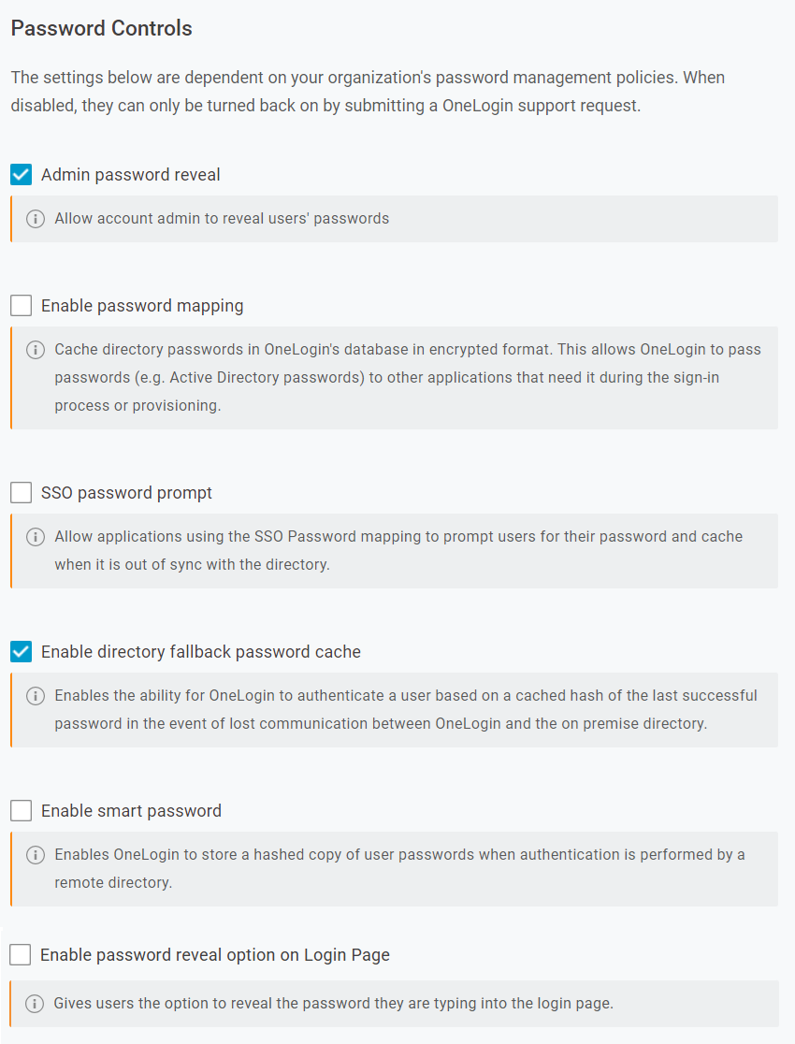Click info icon for Login Page reveal description
The width and height of the screenshot is (795, 1044).
tap(35, 1004)
